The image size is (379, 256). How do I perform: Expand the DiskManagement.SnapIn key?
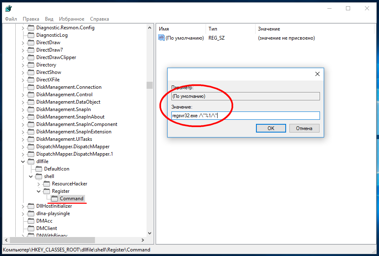23,109
